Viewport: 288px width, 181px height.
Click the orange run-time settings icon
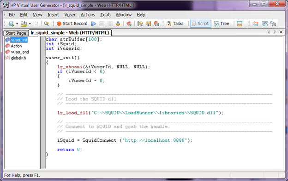256,24
